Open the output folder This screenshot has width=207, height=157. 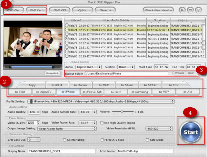pyautogui.click(x=191, y=73)
